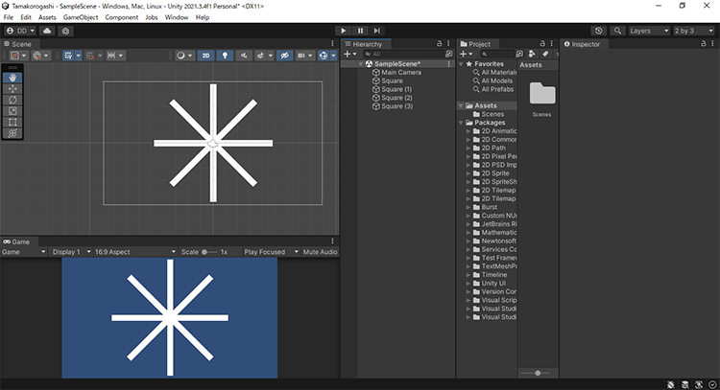Click the Play button to run the game
The image size is (720, 390).
[x=345, y=31]
